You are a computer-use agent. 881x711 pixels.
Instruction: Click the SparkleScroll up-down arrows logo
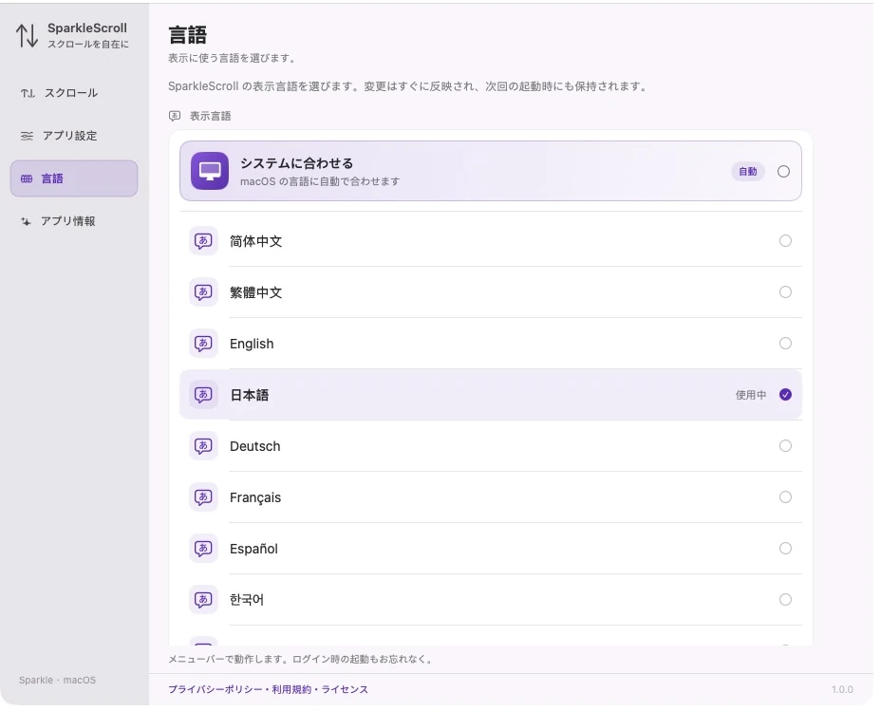point(27,35)
